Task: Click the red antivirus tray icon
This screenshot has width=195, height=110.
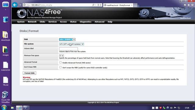Action: point(161,108)
